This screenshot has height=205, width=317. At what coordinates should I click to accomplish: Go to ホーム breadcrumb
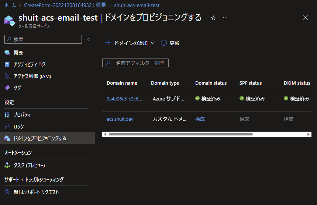point(10,5)
